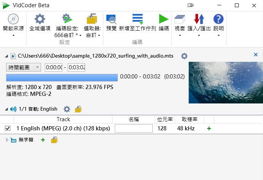The height and width of the screenshot is (180, 263).
Task: Click audio track gear settings icon
Action: (67, 109)
